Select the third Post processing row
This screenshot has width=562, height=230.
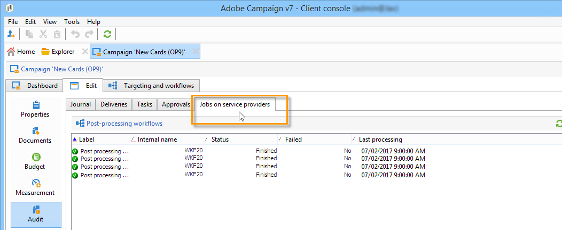[248, 167]
